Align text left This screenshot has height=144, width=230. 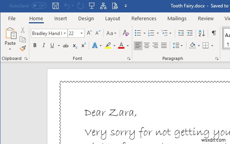point(138,46)
